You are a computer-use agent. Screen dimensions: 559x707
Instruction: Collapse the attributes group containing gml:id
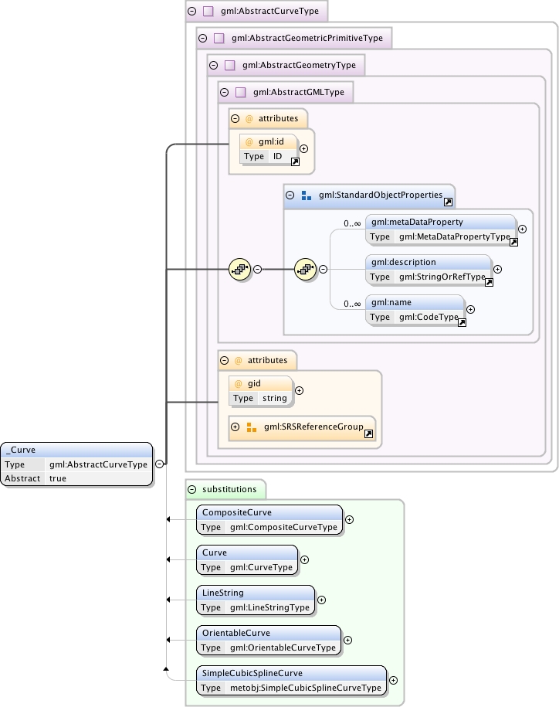click(x=235, y=118)
